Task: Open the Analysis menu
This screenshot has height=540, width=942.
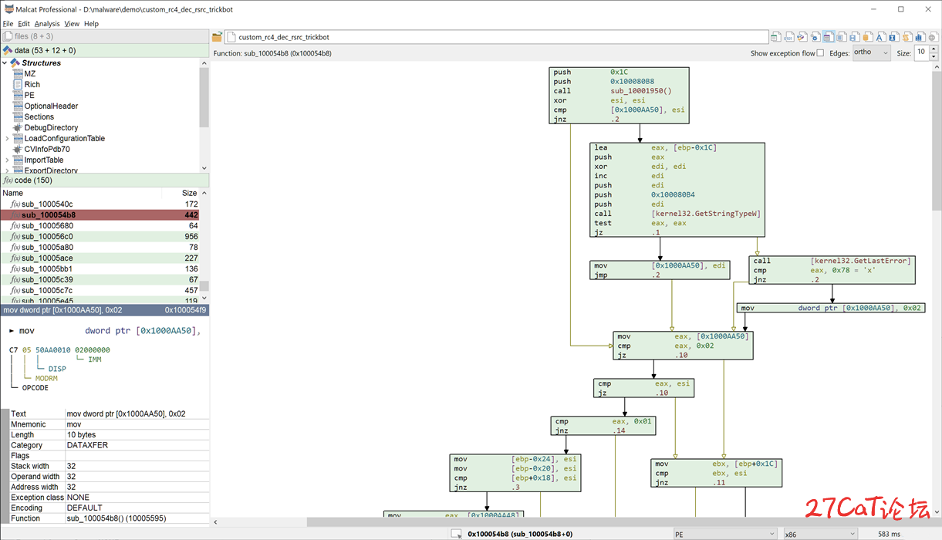Action: tap(47, 24)
